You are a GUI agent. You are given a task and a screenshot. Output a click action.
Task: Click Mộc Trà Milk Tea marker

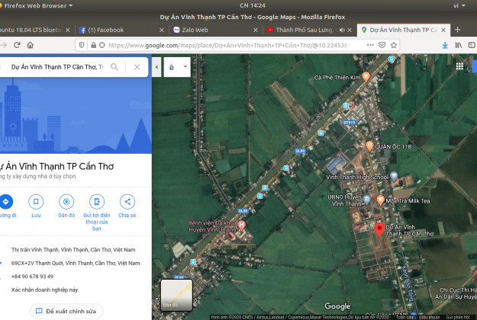380,200
